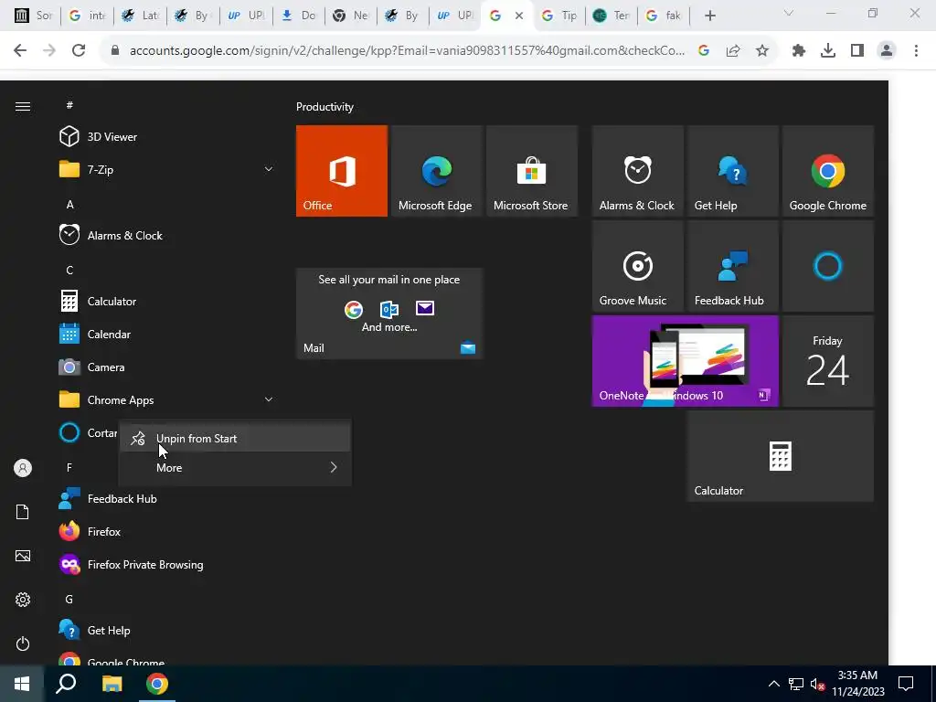Open the Chrome three-dot menu
936x702 pixels.
point(916,51)
